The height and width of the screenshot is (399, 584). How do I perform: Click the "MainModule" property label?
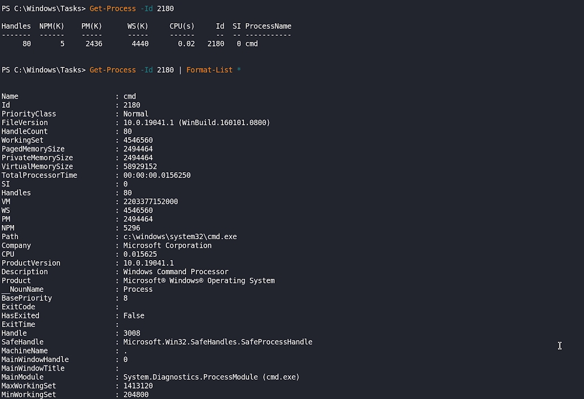[22, 377]
